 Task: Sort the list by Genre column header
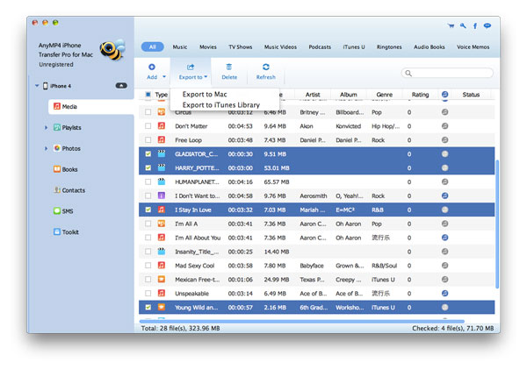click(x=383, y=95)
